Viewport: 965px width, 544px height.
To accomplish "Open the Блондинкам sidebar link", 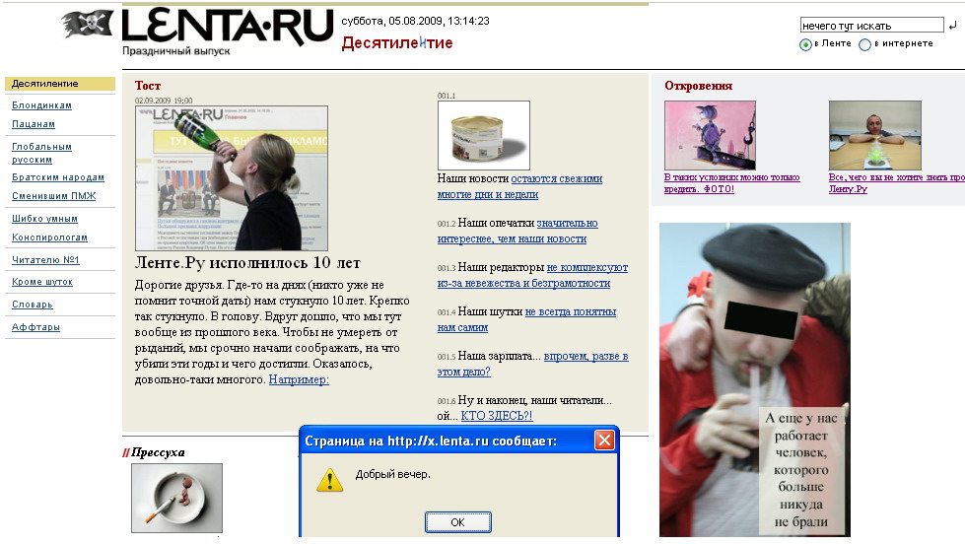I will coord(41,105).
